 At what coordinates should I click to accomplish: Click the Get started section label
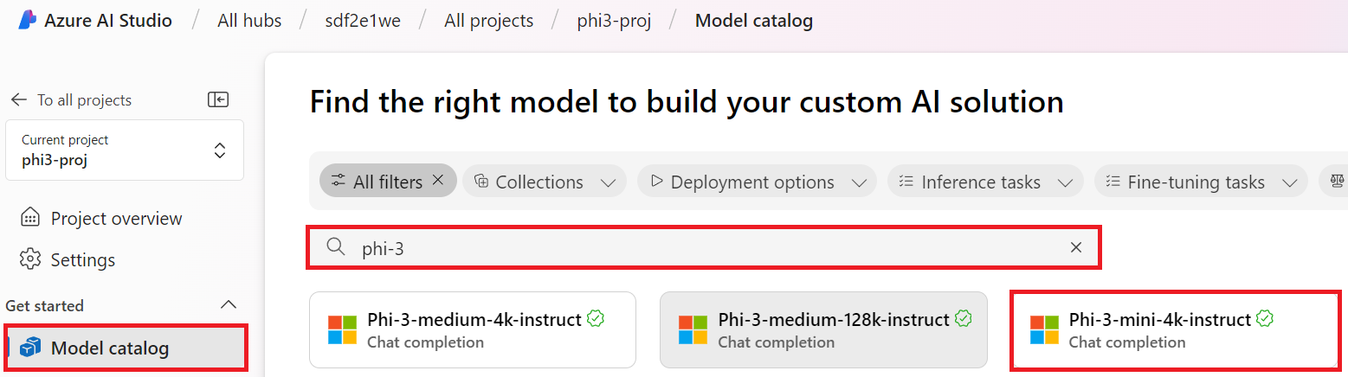click(44, 305)
